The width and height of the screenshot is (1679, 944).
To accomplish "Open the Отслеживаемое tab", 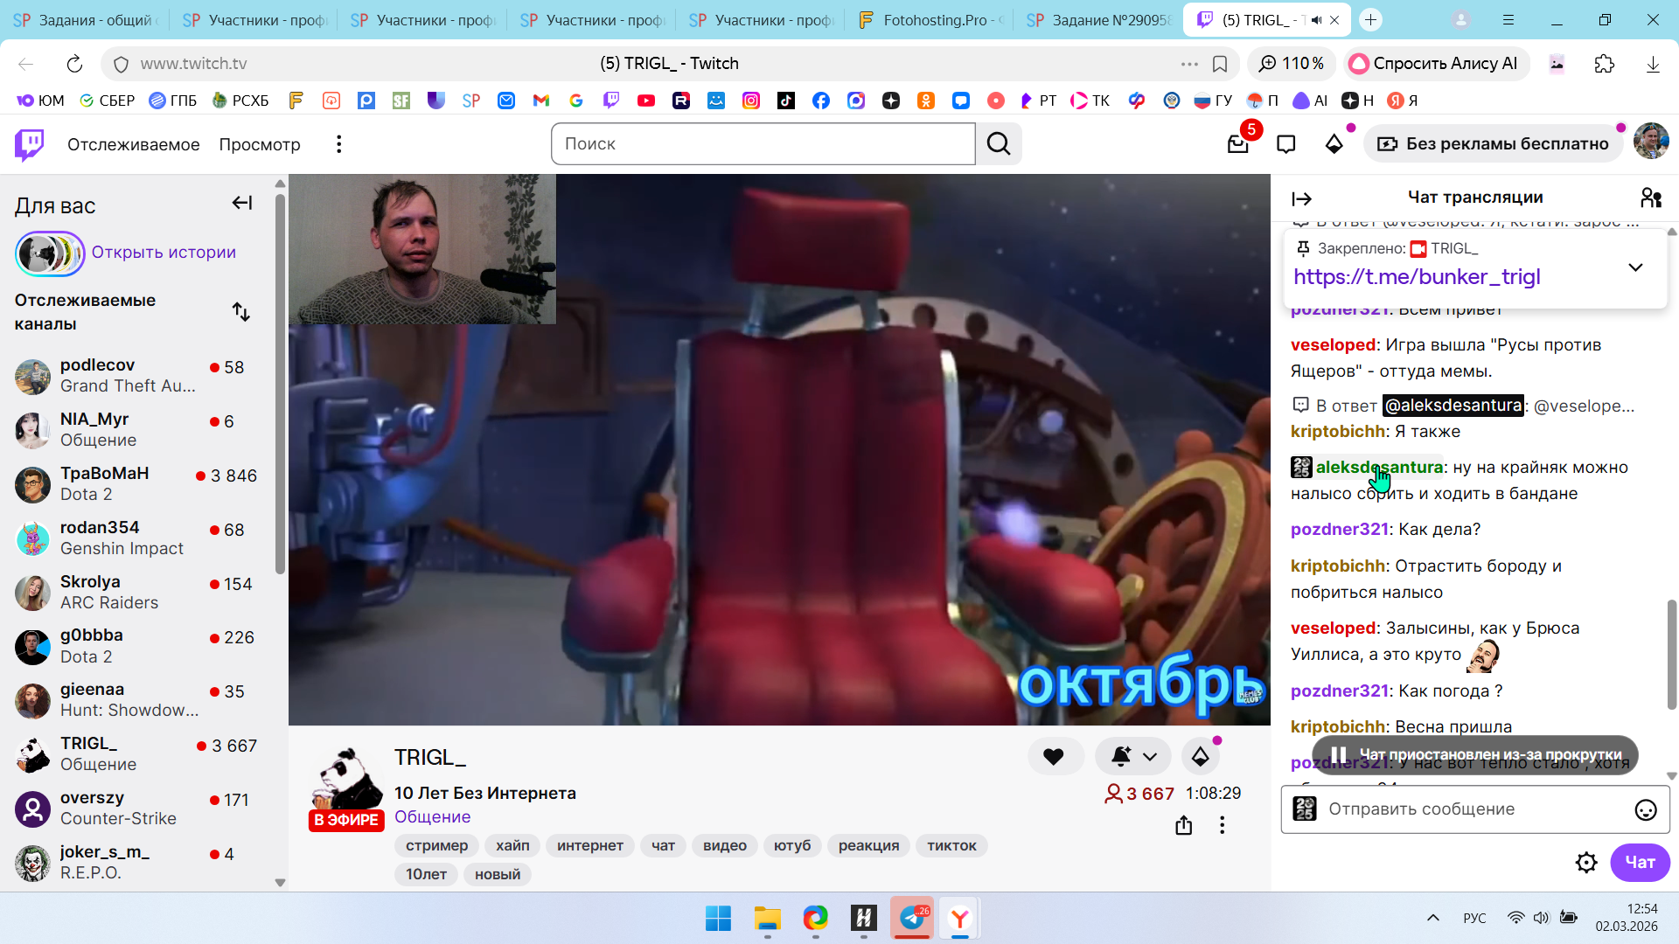I will pyautogui.click(x=133, y=144).
